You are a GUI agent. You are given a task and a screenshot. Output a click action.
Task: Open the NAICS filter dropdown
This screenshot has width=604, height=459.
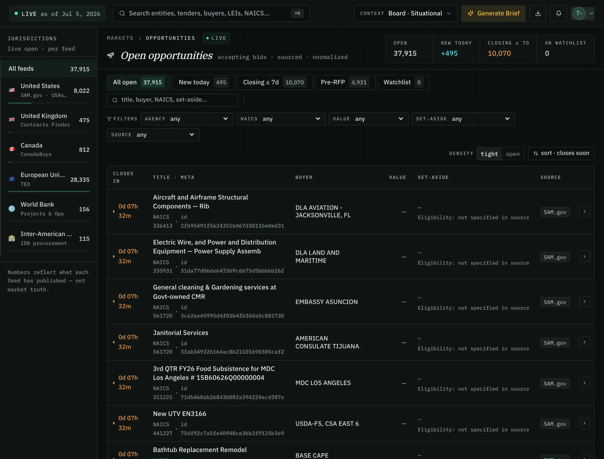click(x=281, y=119)
